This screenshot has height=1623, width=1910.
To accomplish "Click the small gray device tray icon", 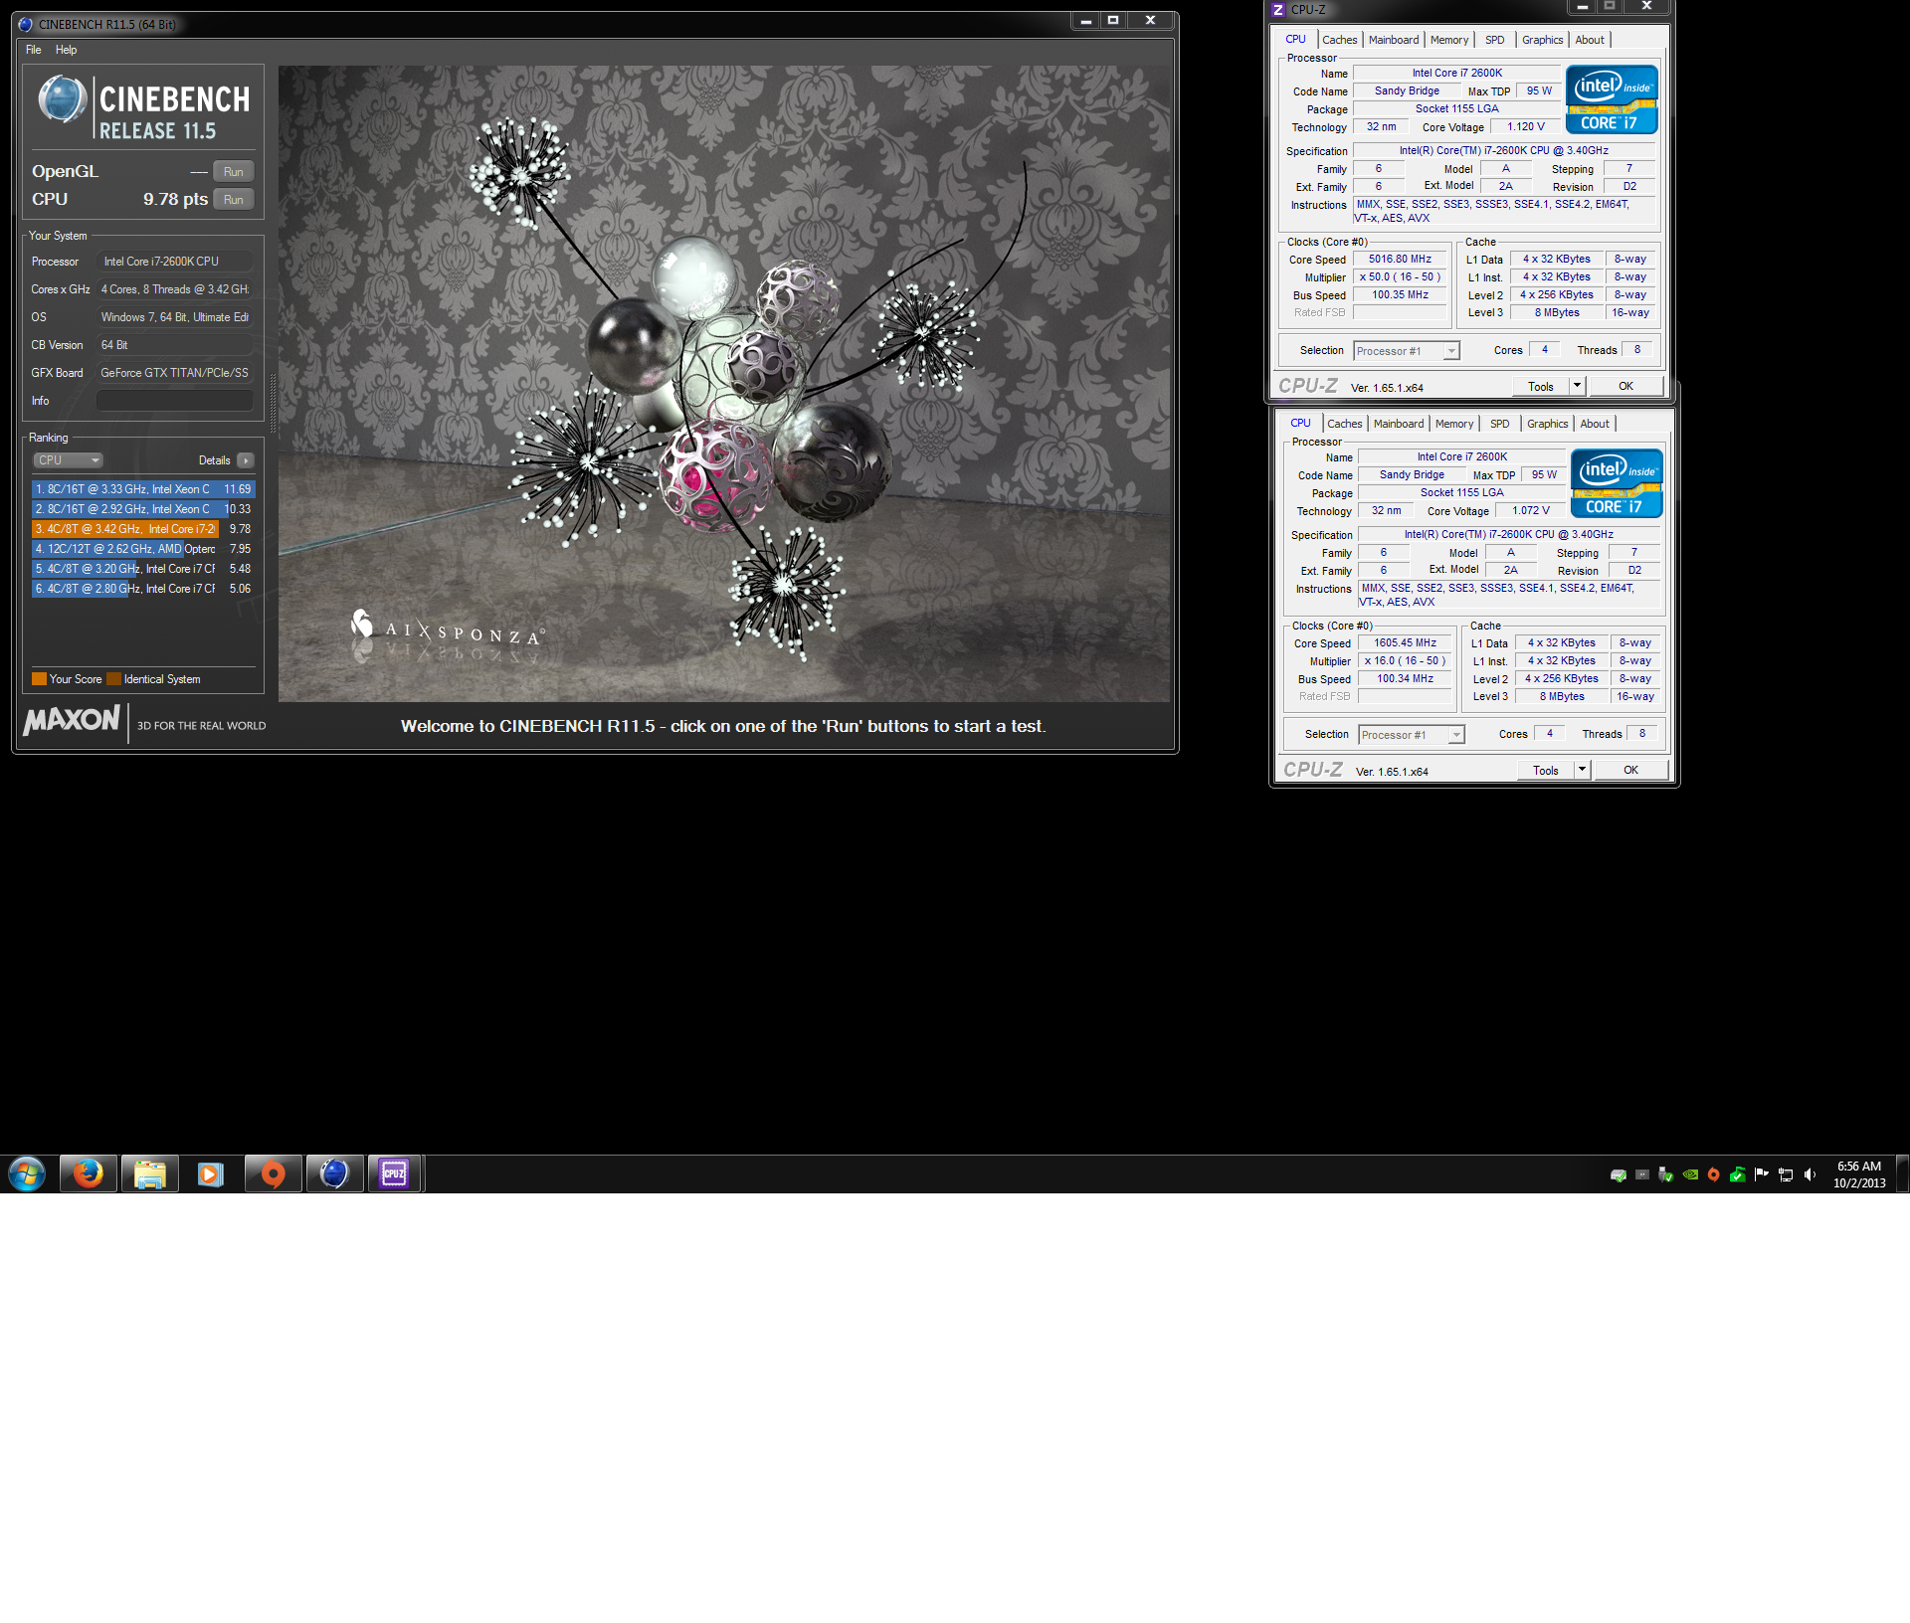I will coord(1642,1174).
